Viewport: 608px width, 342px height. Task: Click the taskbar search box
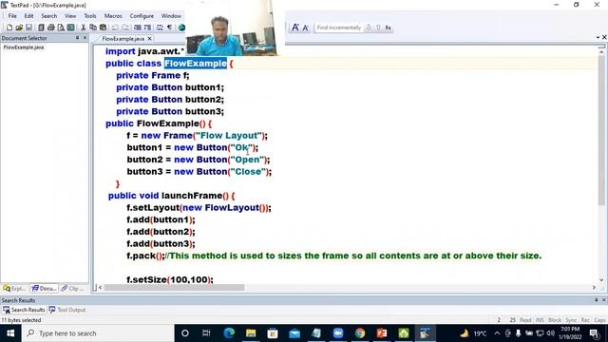point(98,333)
